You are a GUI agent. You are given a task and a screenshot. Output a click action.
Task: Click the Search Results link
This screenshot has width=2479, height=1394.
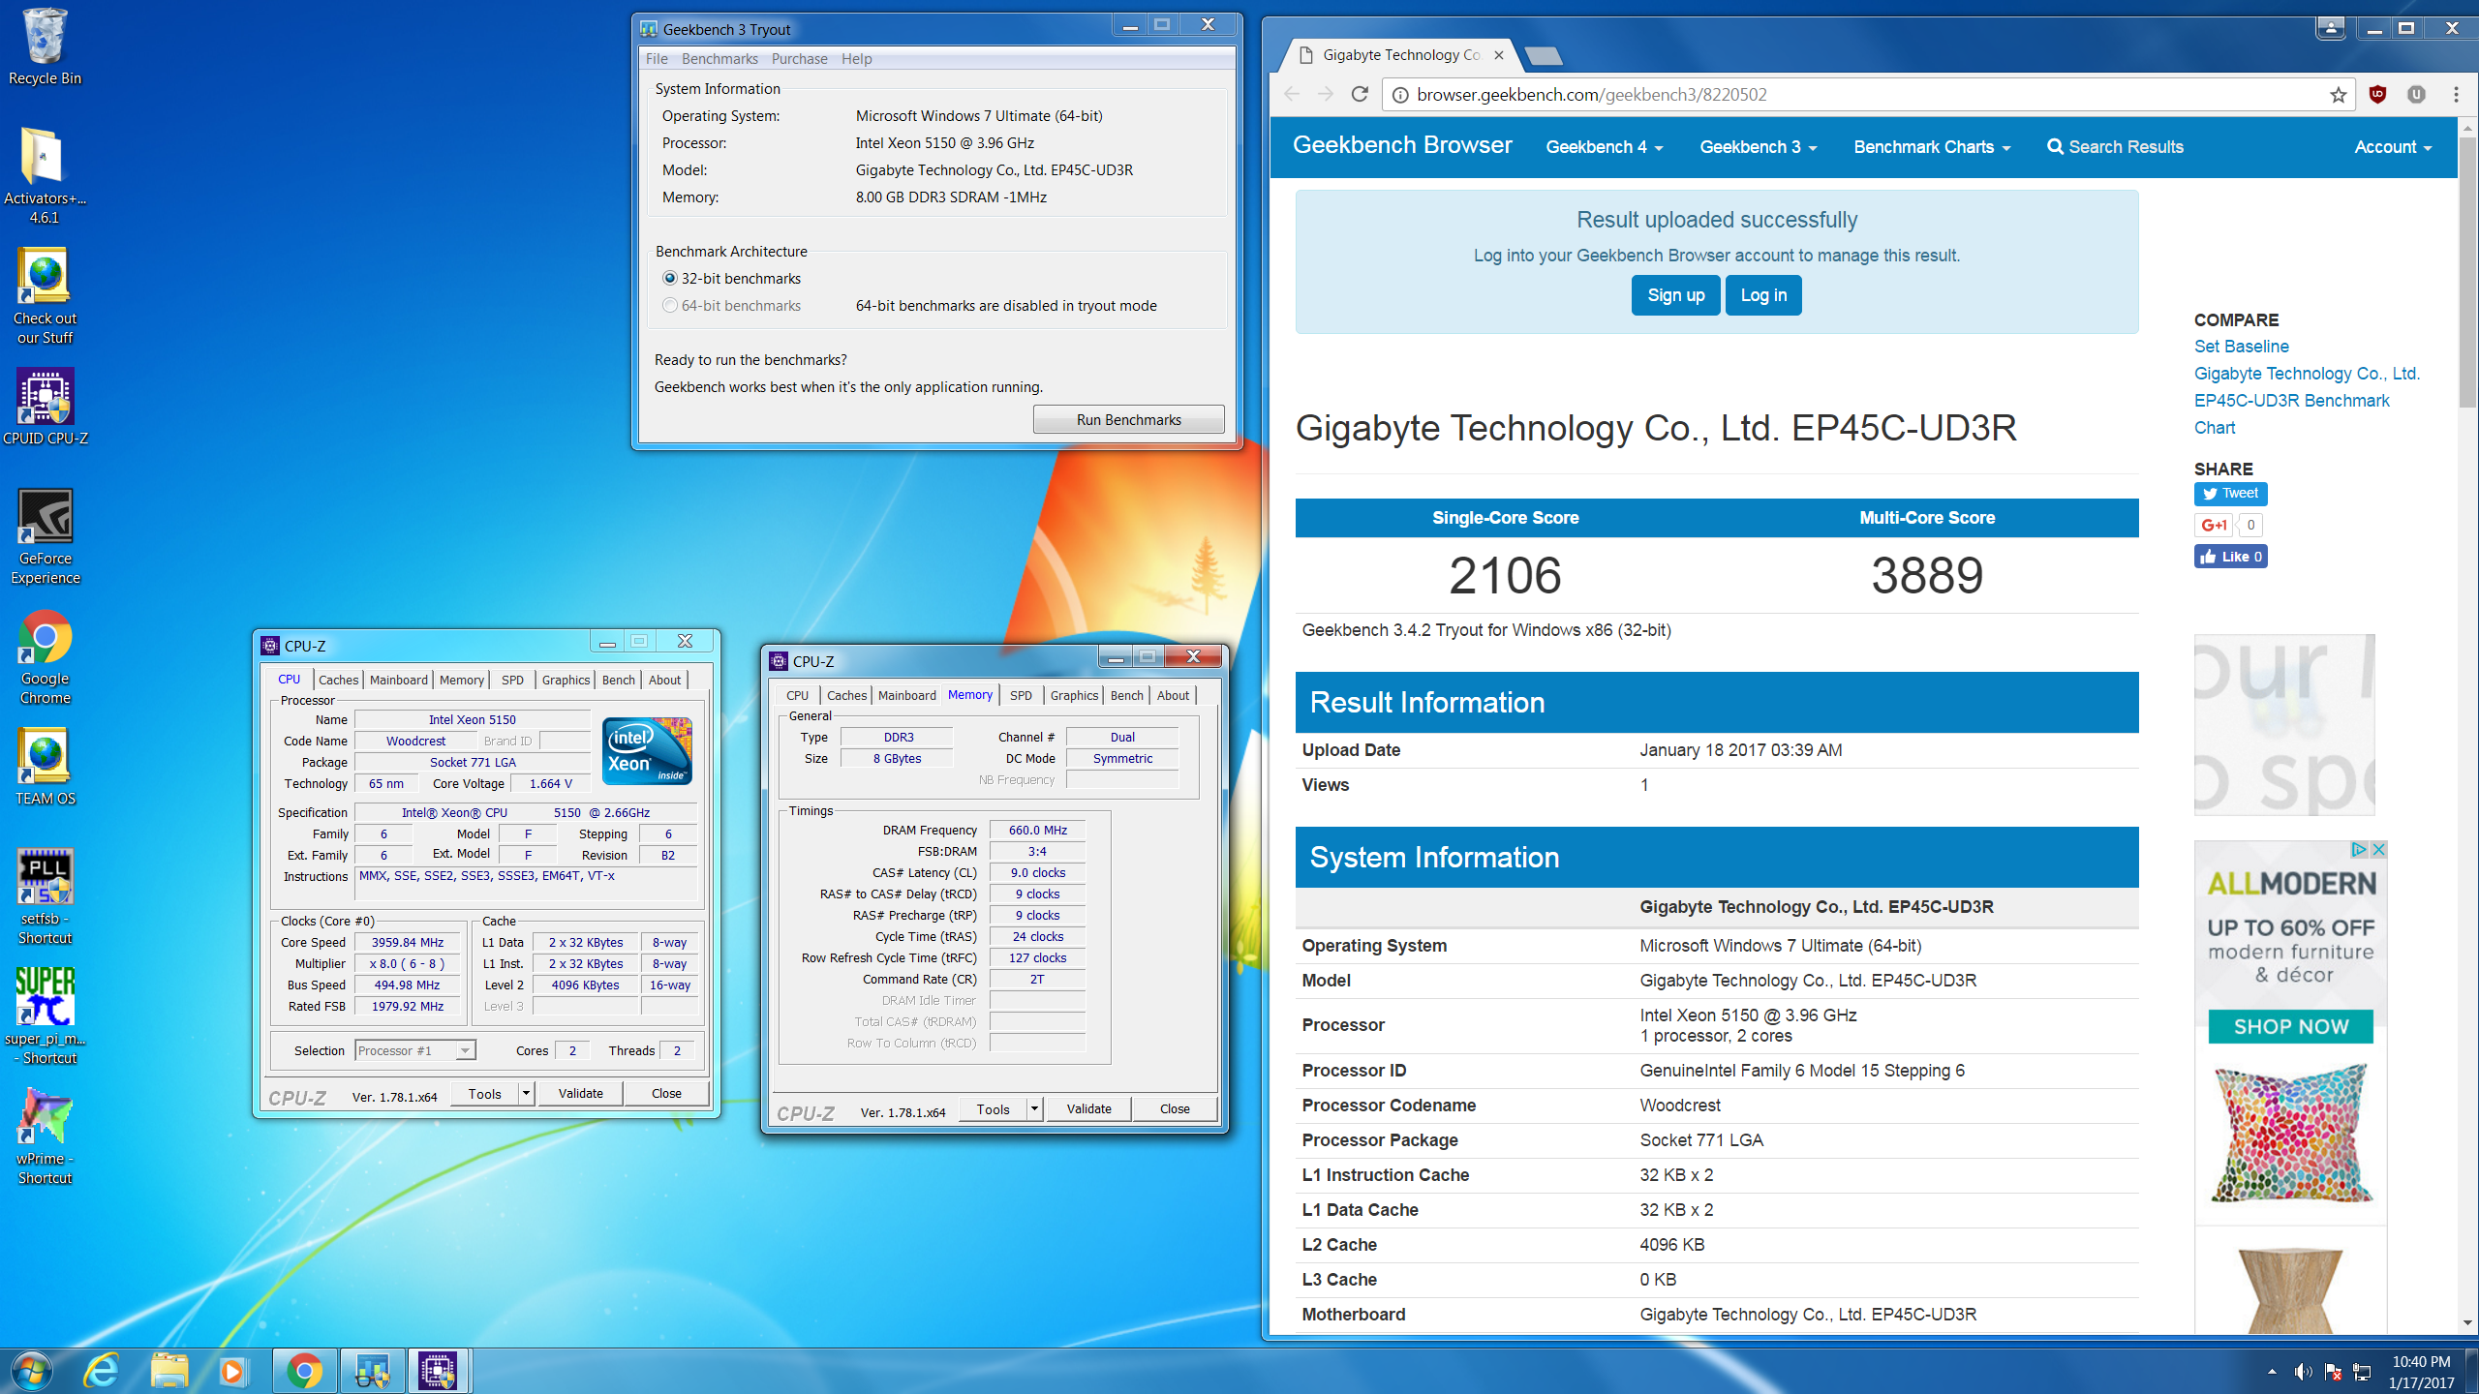click(x=2115, y=147)
